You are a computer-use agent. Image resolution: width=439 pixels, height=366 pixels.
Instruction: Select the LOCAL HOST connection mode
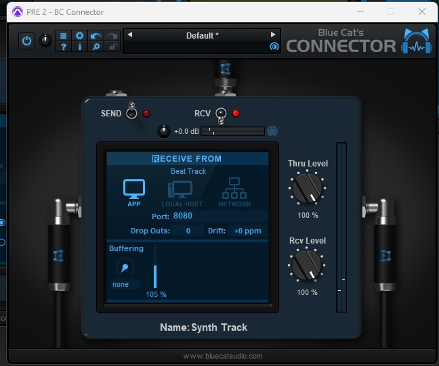[x=182, y=193]
